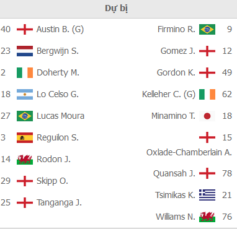Click the Argentina flag next to Lo Celso G.
This screenshot has width=237, height=229.
(x=25, y=94)
